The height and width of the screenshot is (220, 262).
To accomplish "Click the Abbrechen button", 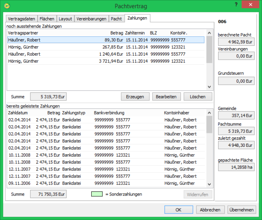I will point(210,210).
